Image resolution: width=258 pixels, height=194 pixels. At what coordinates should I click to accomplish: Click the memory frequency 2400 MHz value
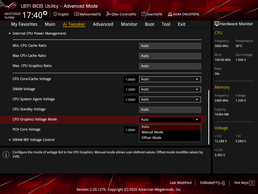tap(221, 101)
